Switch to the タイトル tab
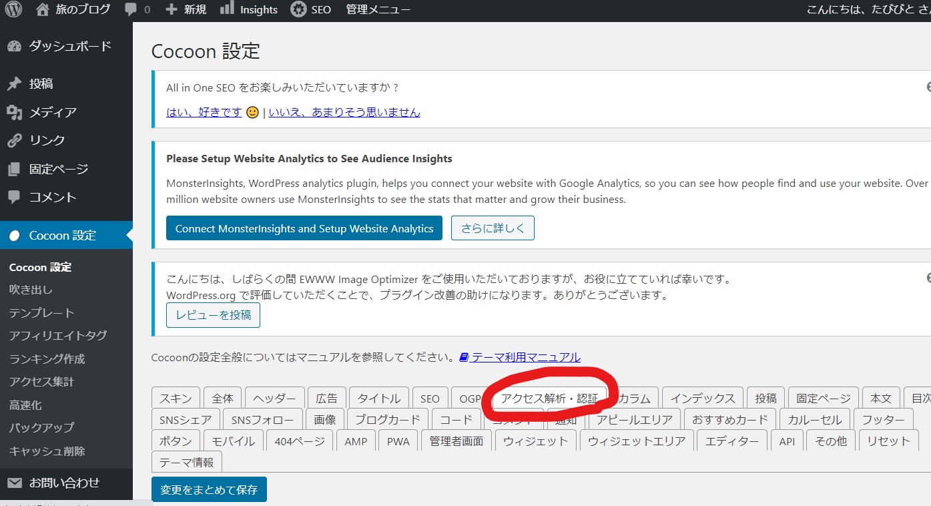 click(379, 399)
